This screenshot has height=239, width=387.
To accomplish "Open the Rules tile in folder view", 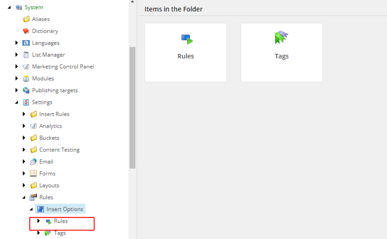I will 186,52.
